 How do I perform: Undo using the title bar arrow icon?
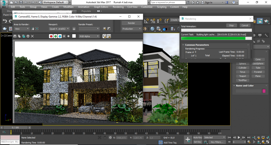(26, 2)
